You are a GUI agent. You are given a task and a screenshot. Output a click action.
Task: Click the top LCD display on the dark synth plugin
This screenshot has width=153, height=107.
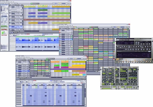point(125,43)
